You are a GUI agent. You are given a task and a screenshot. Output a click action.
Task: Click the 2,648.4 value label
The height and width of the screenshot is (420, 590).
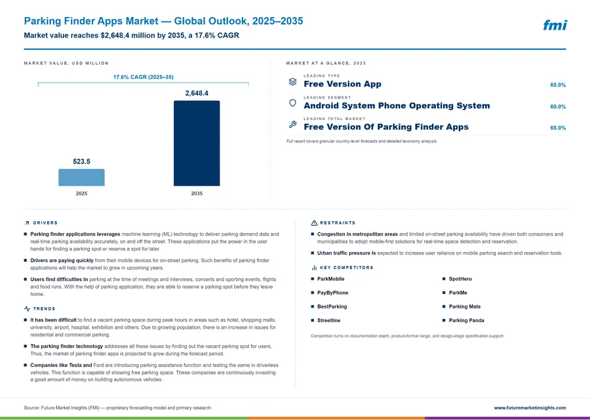pos(197,93)
